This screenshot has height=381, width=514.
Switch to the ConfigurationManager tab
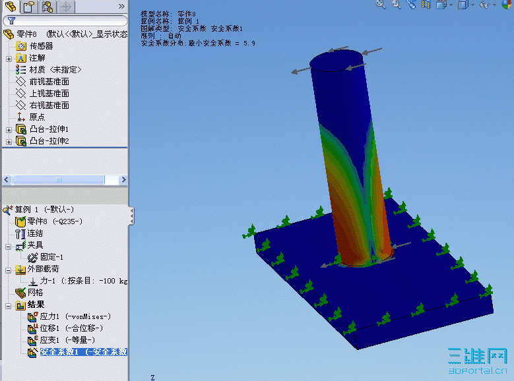tap(48, 6)
